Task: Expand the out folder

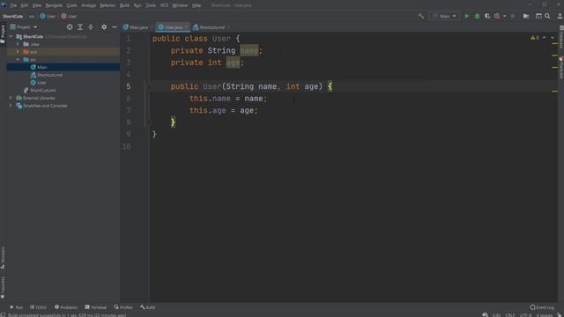Action: point(18,52)
